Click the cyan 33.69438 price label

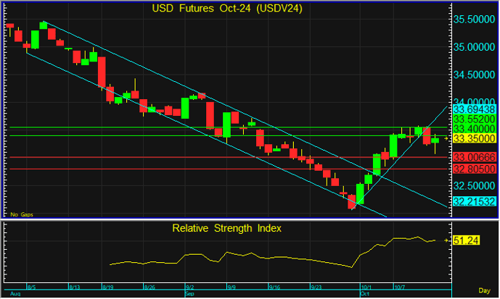coord(474,109)
